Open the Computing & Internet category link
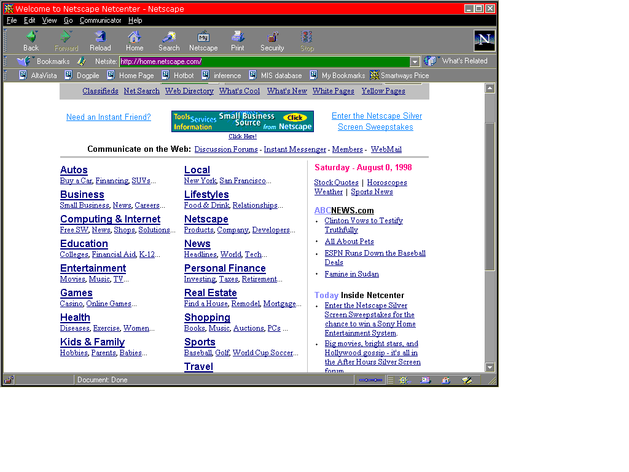 pyautogui.click(x=110, y=219)
